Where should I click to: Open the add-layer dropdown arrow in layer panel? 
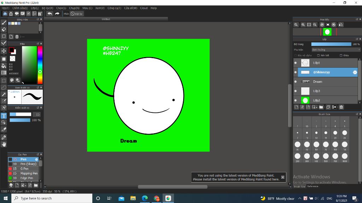314,107
